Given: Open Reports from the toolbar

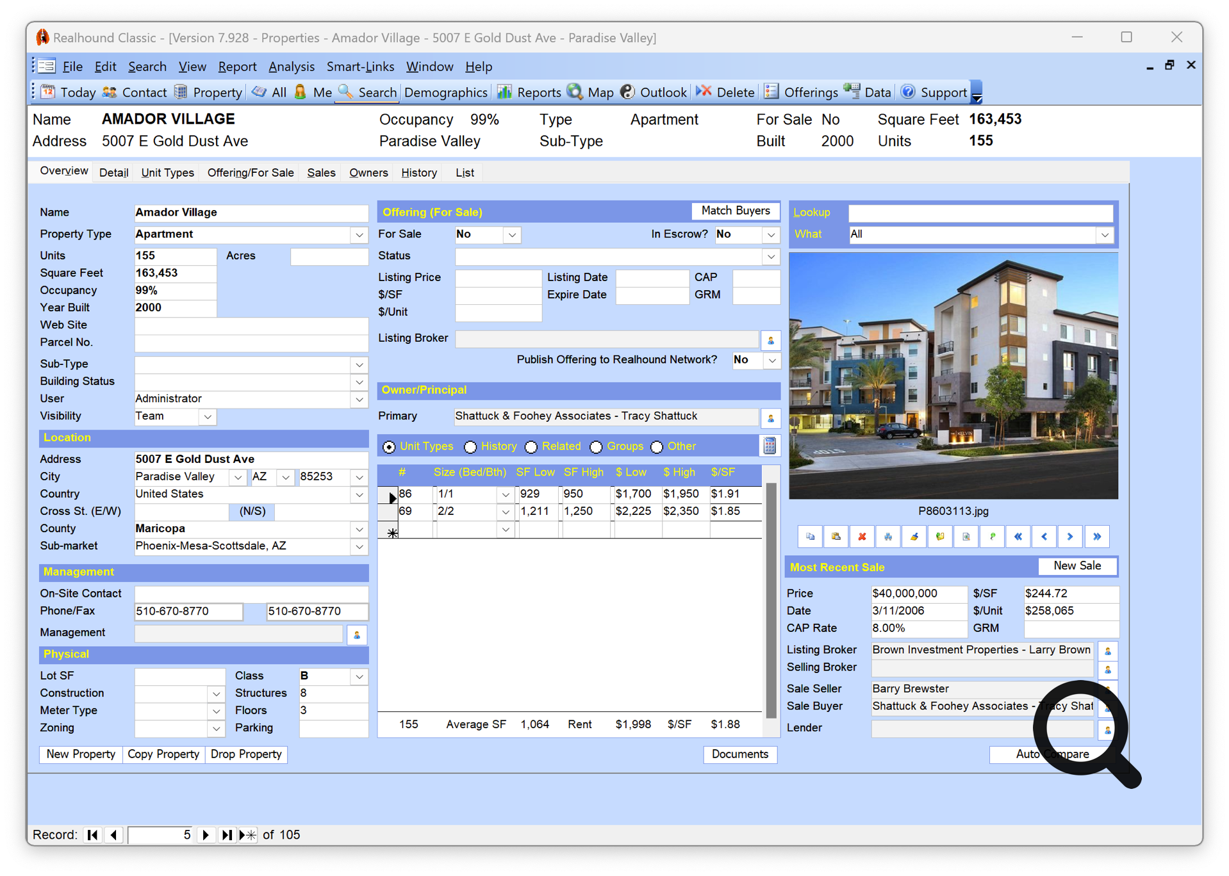Looking at the screenshot, I should [529, 92].
